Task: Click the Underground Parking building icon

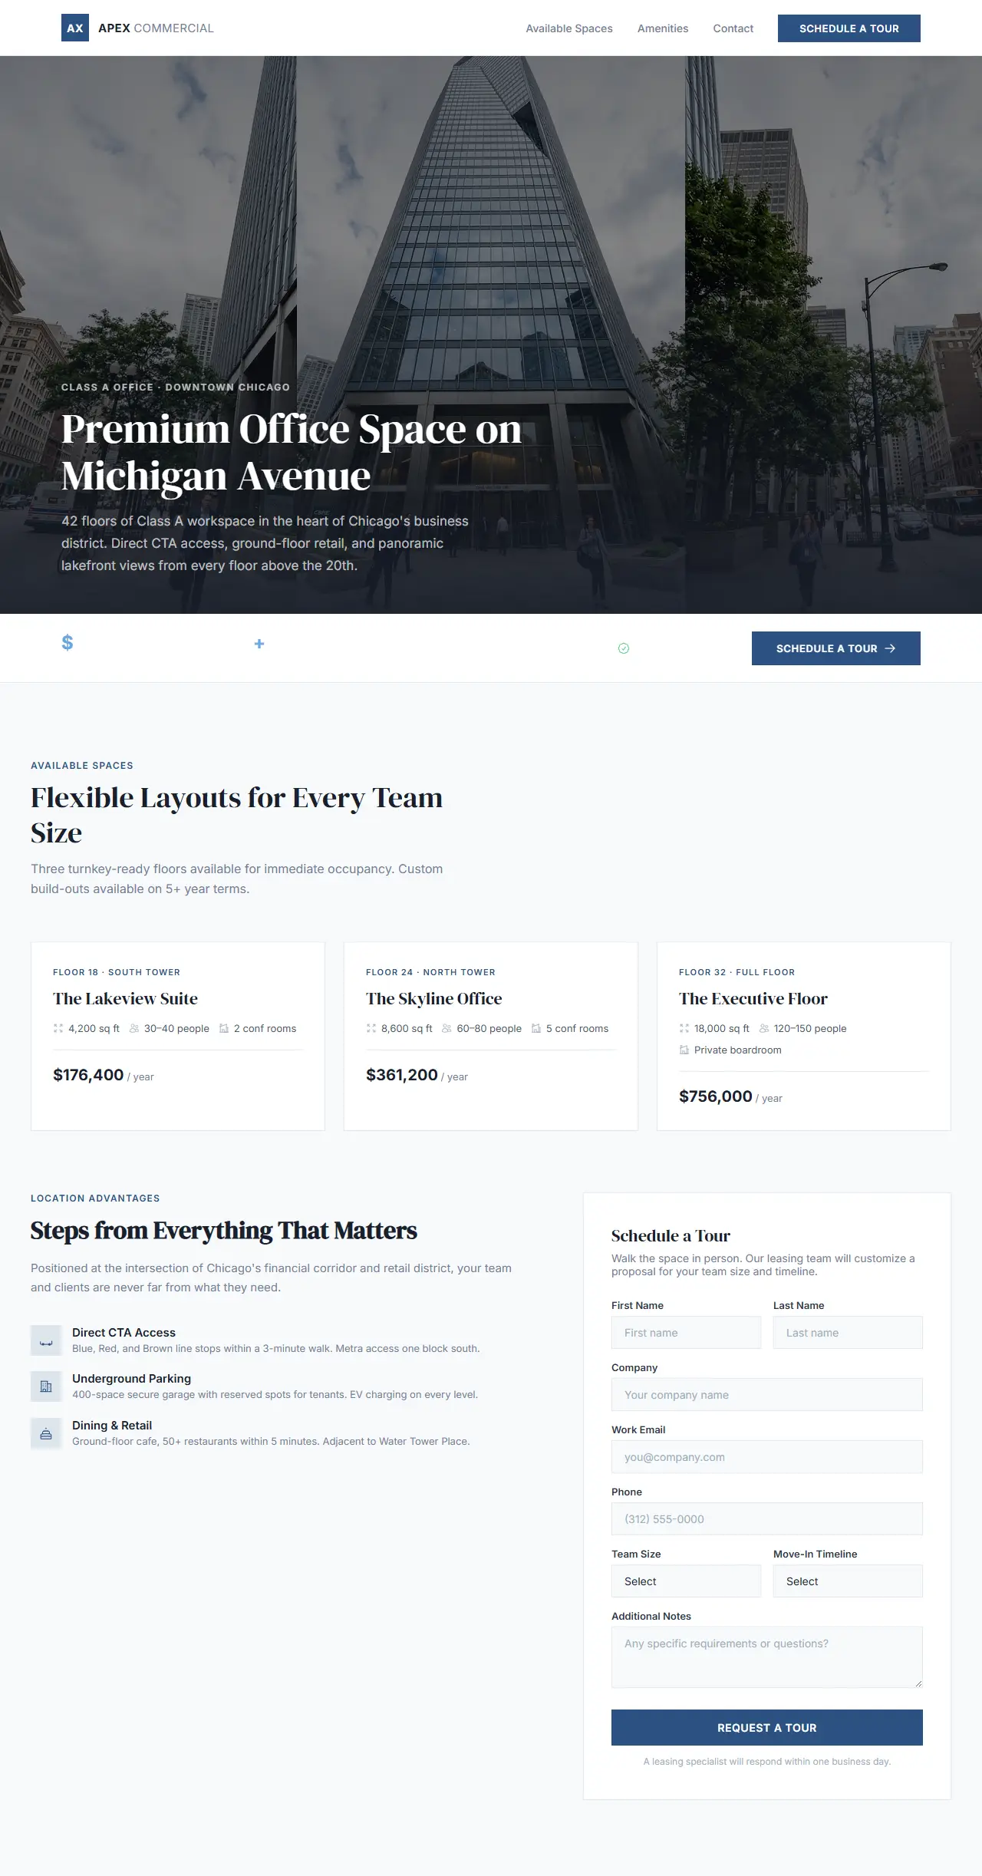Action: click(x=46, y=1386)
